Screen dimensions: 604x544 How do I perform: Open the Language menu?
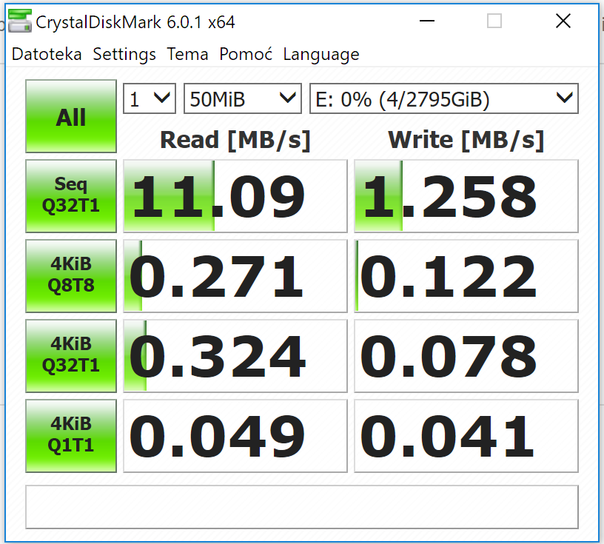tap(321, 54)
